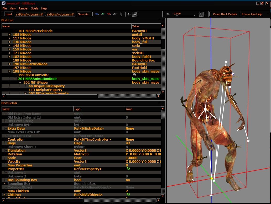Click the red eye view icon
The image size is (271, 204).
(109, 14)
